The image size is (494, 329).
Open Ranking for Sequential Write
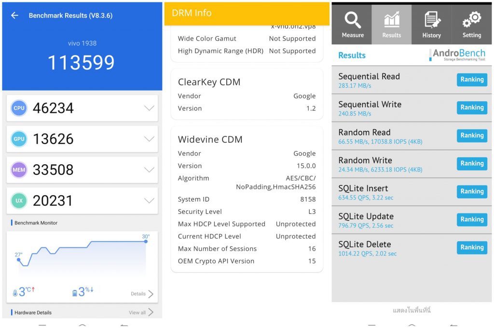[472, 107]
